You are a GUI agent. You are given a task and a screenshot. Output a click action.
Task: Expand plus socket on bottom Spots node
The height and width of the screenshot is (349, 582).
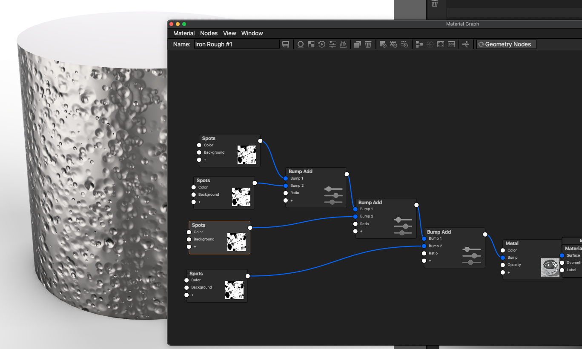(x=186, y=295)
